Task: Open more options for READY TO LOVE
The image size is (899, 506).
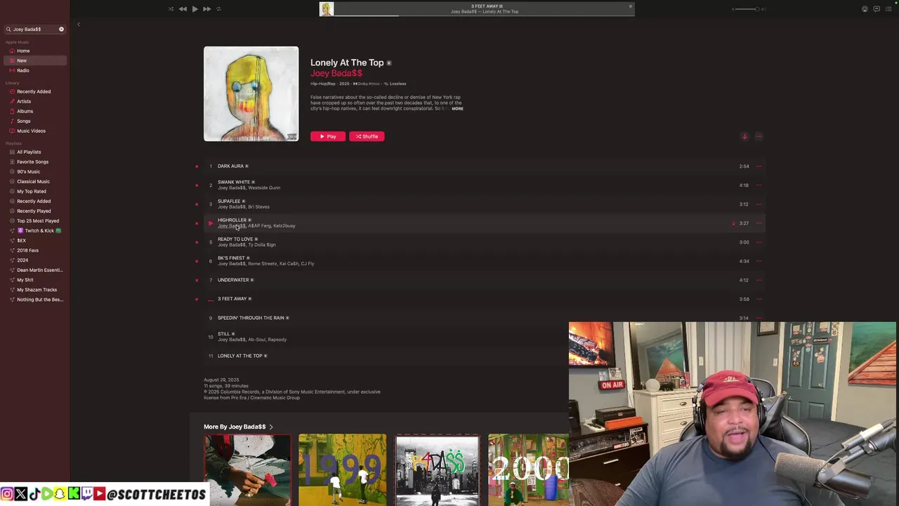Action: coord(759,242)
